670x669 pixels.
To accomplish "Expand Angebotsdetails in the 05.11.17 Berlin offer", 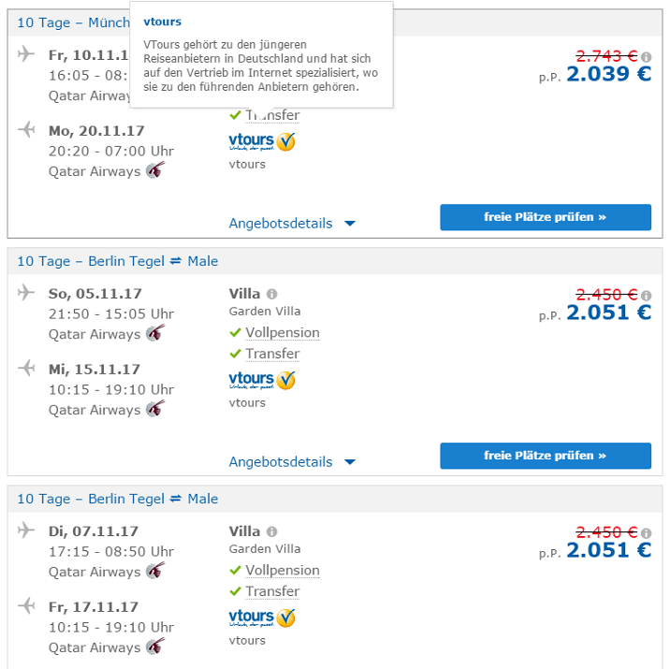I will point(292,461).
